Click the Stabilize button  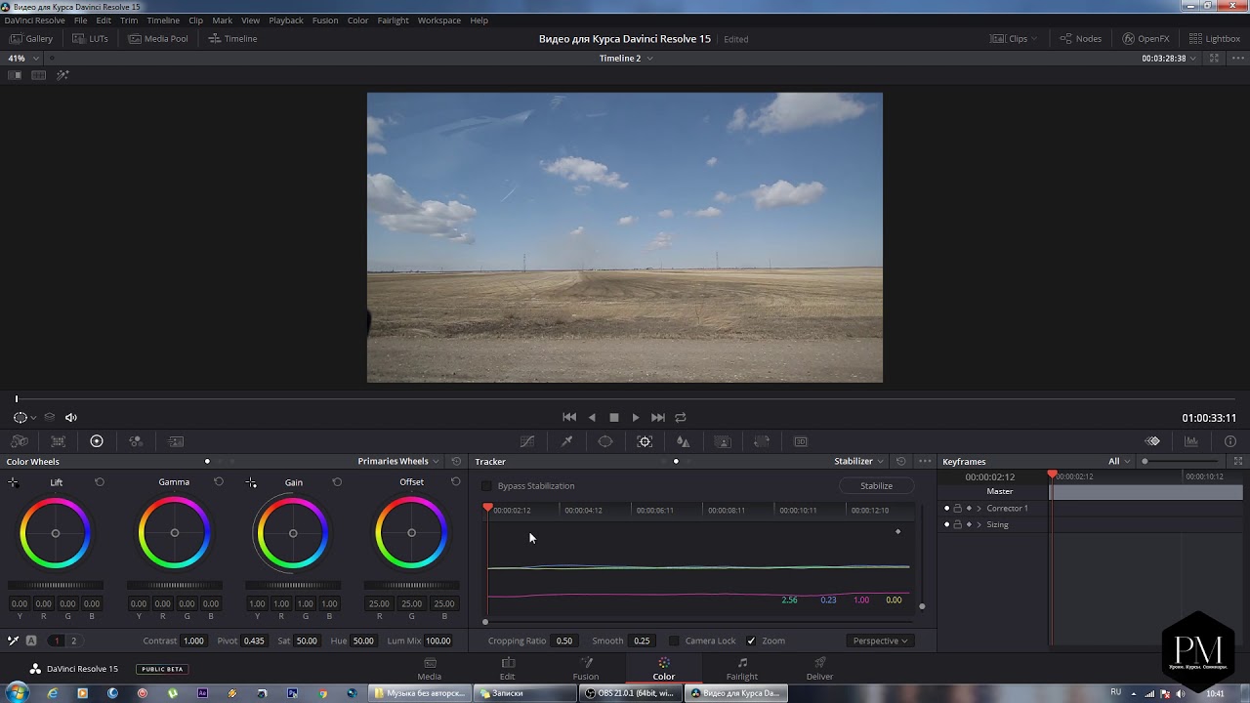click(x=876, y=485)
